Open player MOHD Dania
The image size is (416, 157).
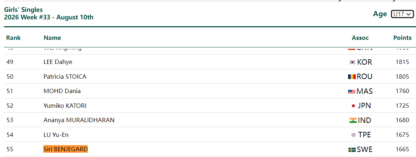pyautogui.click(x=62, y=91)
